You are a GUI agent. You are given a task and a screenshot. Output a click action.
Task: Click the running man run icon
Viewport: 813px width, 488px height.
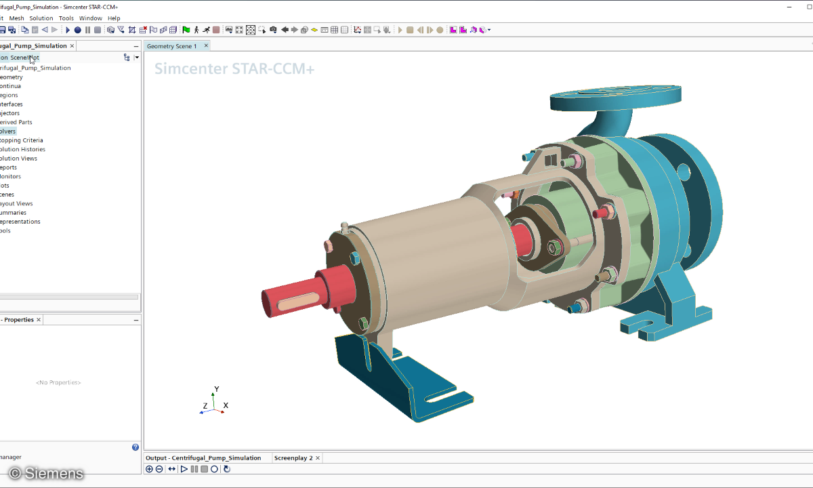pos(206,30)
